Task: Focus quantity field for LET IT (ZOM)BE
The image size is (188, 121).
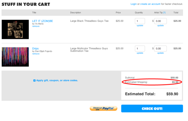Action: 140,21
